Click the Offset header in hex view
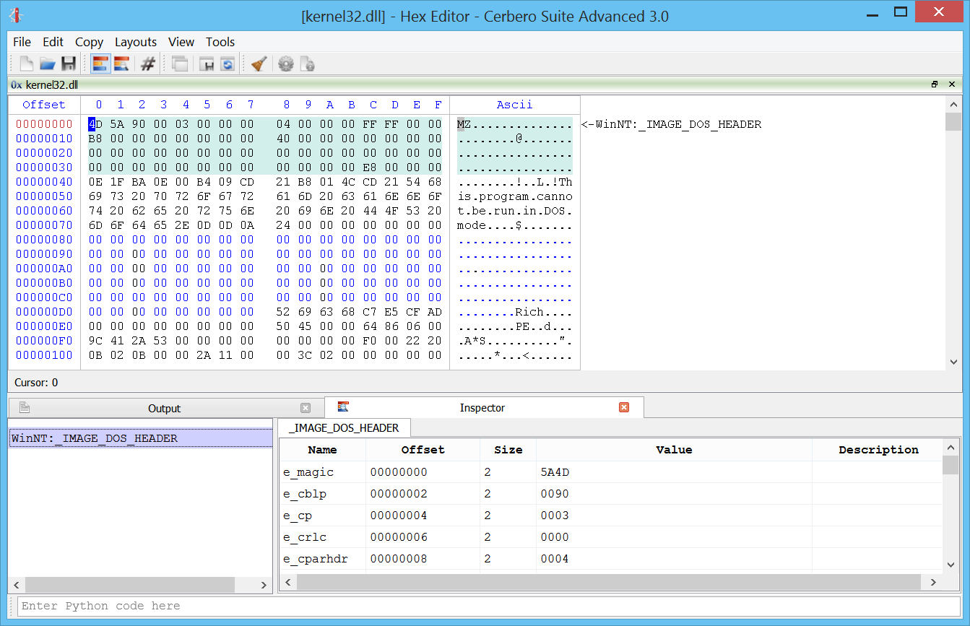 pyautogui.click(x=44, y=105)
